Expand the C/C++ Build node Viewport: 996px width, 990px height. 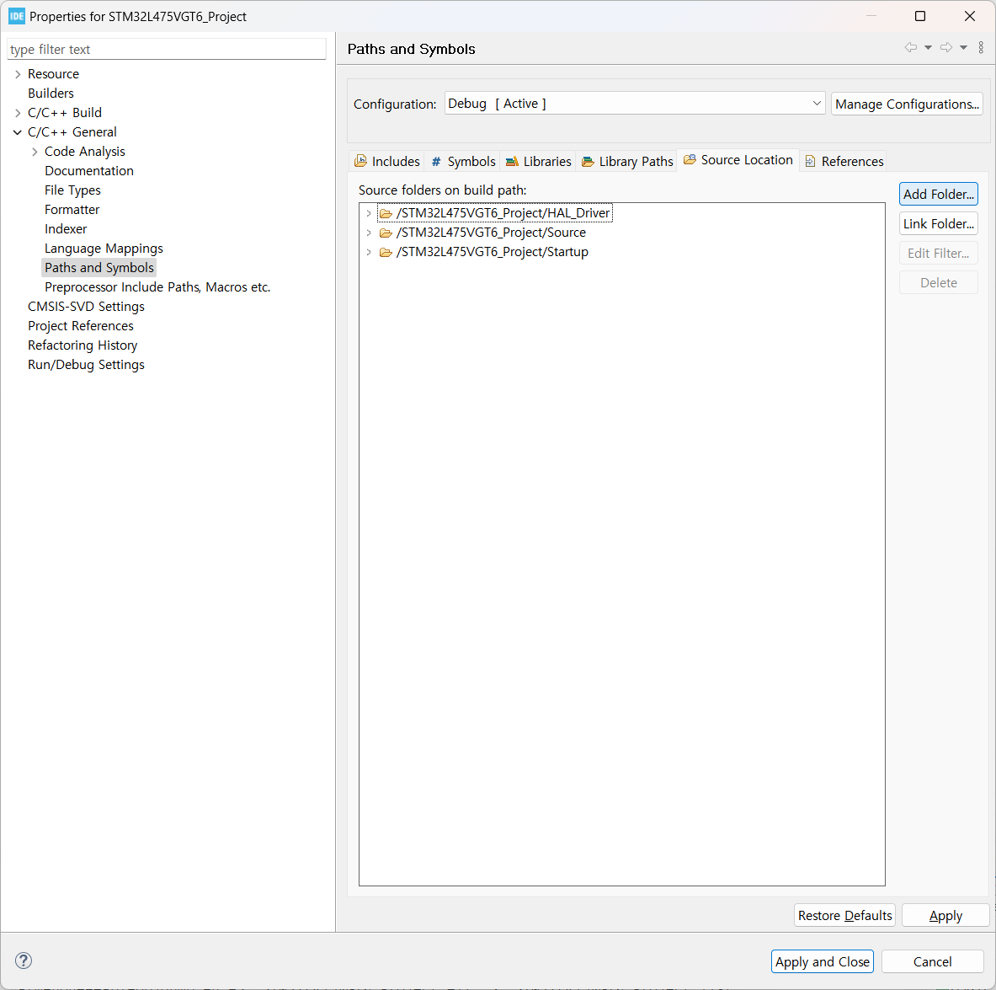click(18, 113)
